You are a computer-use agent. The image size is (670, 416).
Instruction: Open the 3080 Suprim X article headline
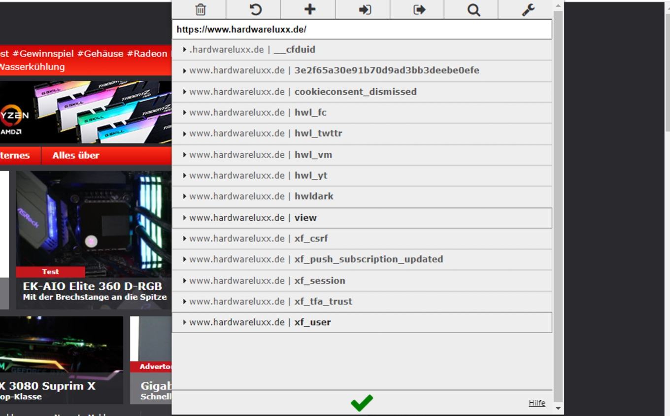(48, 386)
